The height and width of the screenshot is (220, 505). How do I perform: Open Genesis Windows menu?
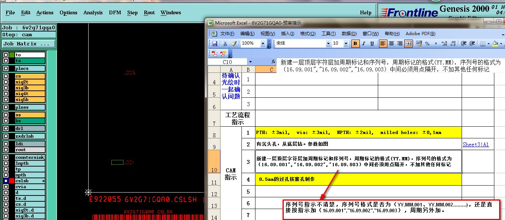(171, 12)
